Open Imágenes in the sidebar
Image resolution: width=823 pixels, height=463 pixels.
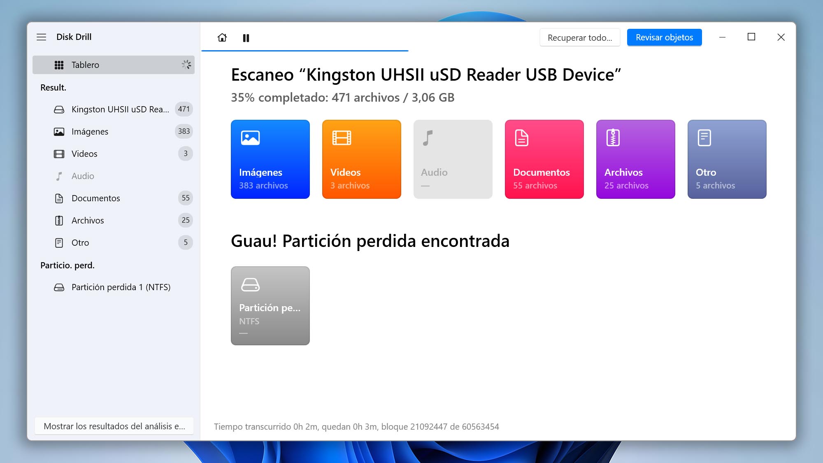click(114, 132)
